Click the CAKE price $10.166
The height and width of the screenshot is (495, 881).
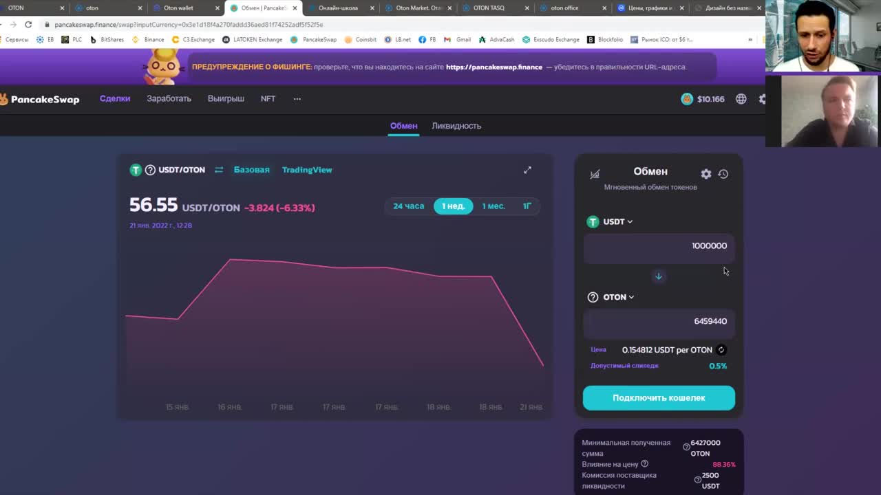coord(703,99)
